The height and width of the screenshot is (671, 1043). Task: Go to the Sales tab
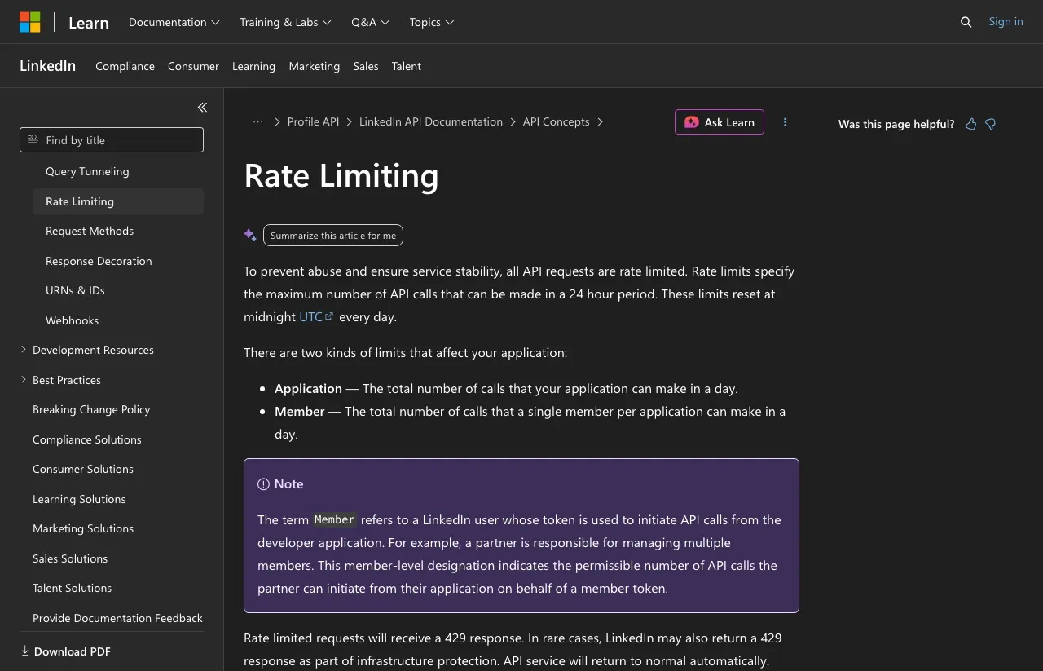[366, 66]
